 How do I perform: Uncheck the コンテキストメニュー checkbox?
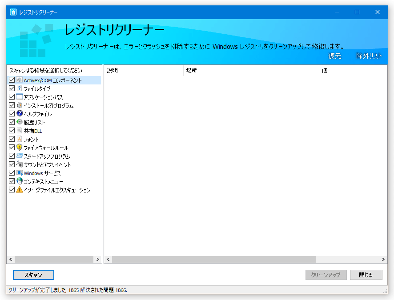(x=12, y=181)
